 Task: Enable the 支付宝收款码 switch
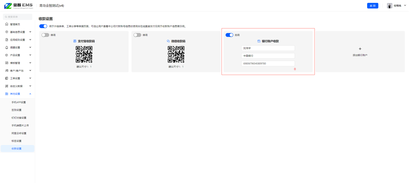click(x=45, y=35)
